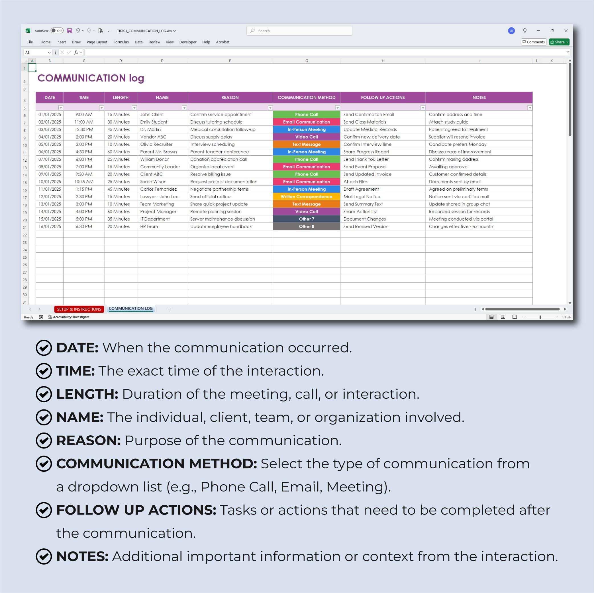Click the formula bar Enter checkmark icon
Viewport: 594px width, 593px height.
tap(69, 53)
